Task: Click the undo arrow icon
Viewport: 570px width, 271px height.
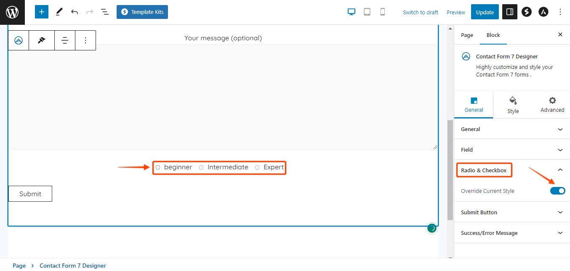Action: (x=75, y=12)
